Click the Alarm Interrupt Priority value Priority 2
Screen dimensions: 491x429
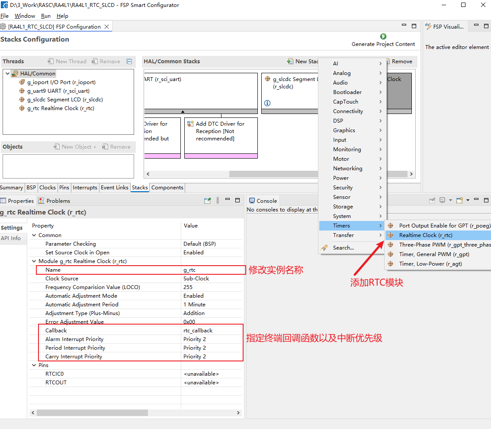coord(212,339)
